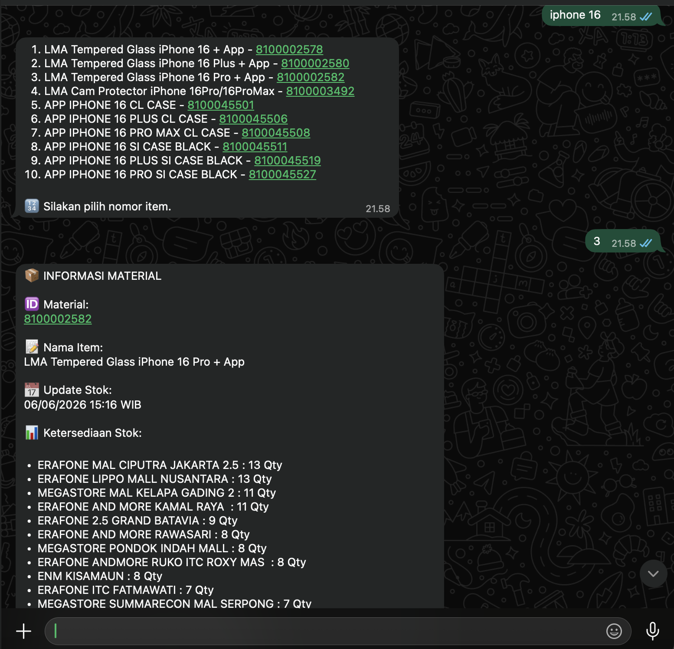Select "ERAFONE LIPPO MALL NUSANTARA : 13 Qty" row
This screenshot has width=674, height=649.
click(154, 479)
